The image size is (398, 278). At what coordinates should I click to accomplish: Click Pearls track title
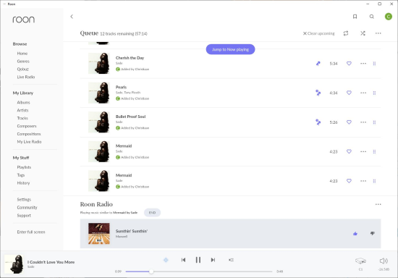[121, 87]
